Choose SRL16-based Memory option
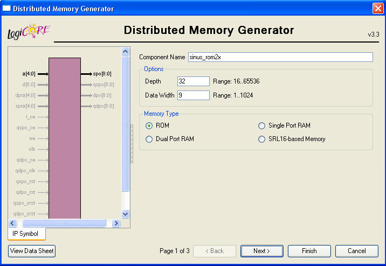This screenshot has width=386, height=266. click(261, 139)
